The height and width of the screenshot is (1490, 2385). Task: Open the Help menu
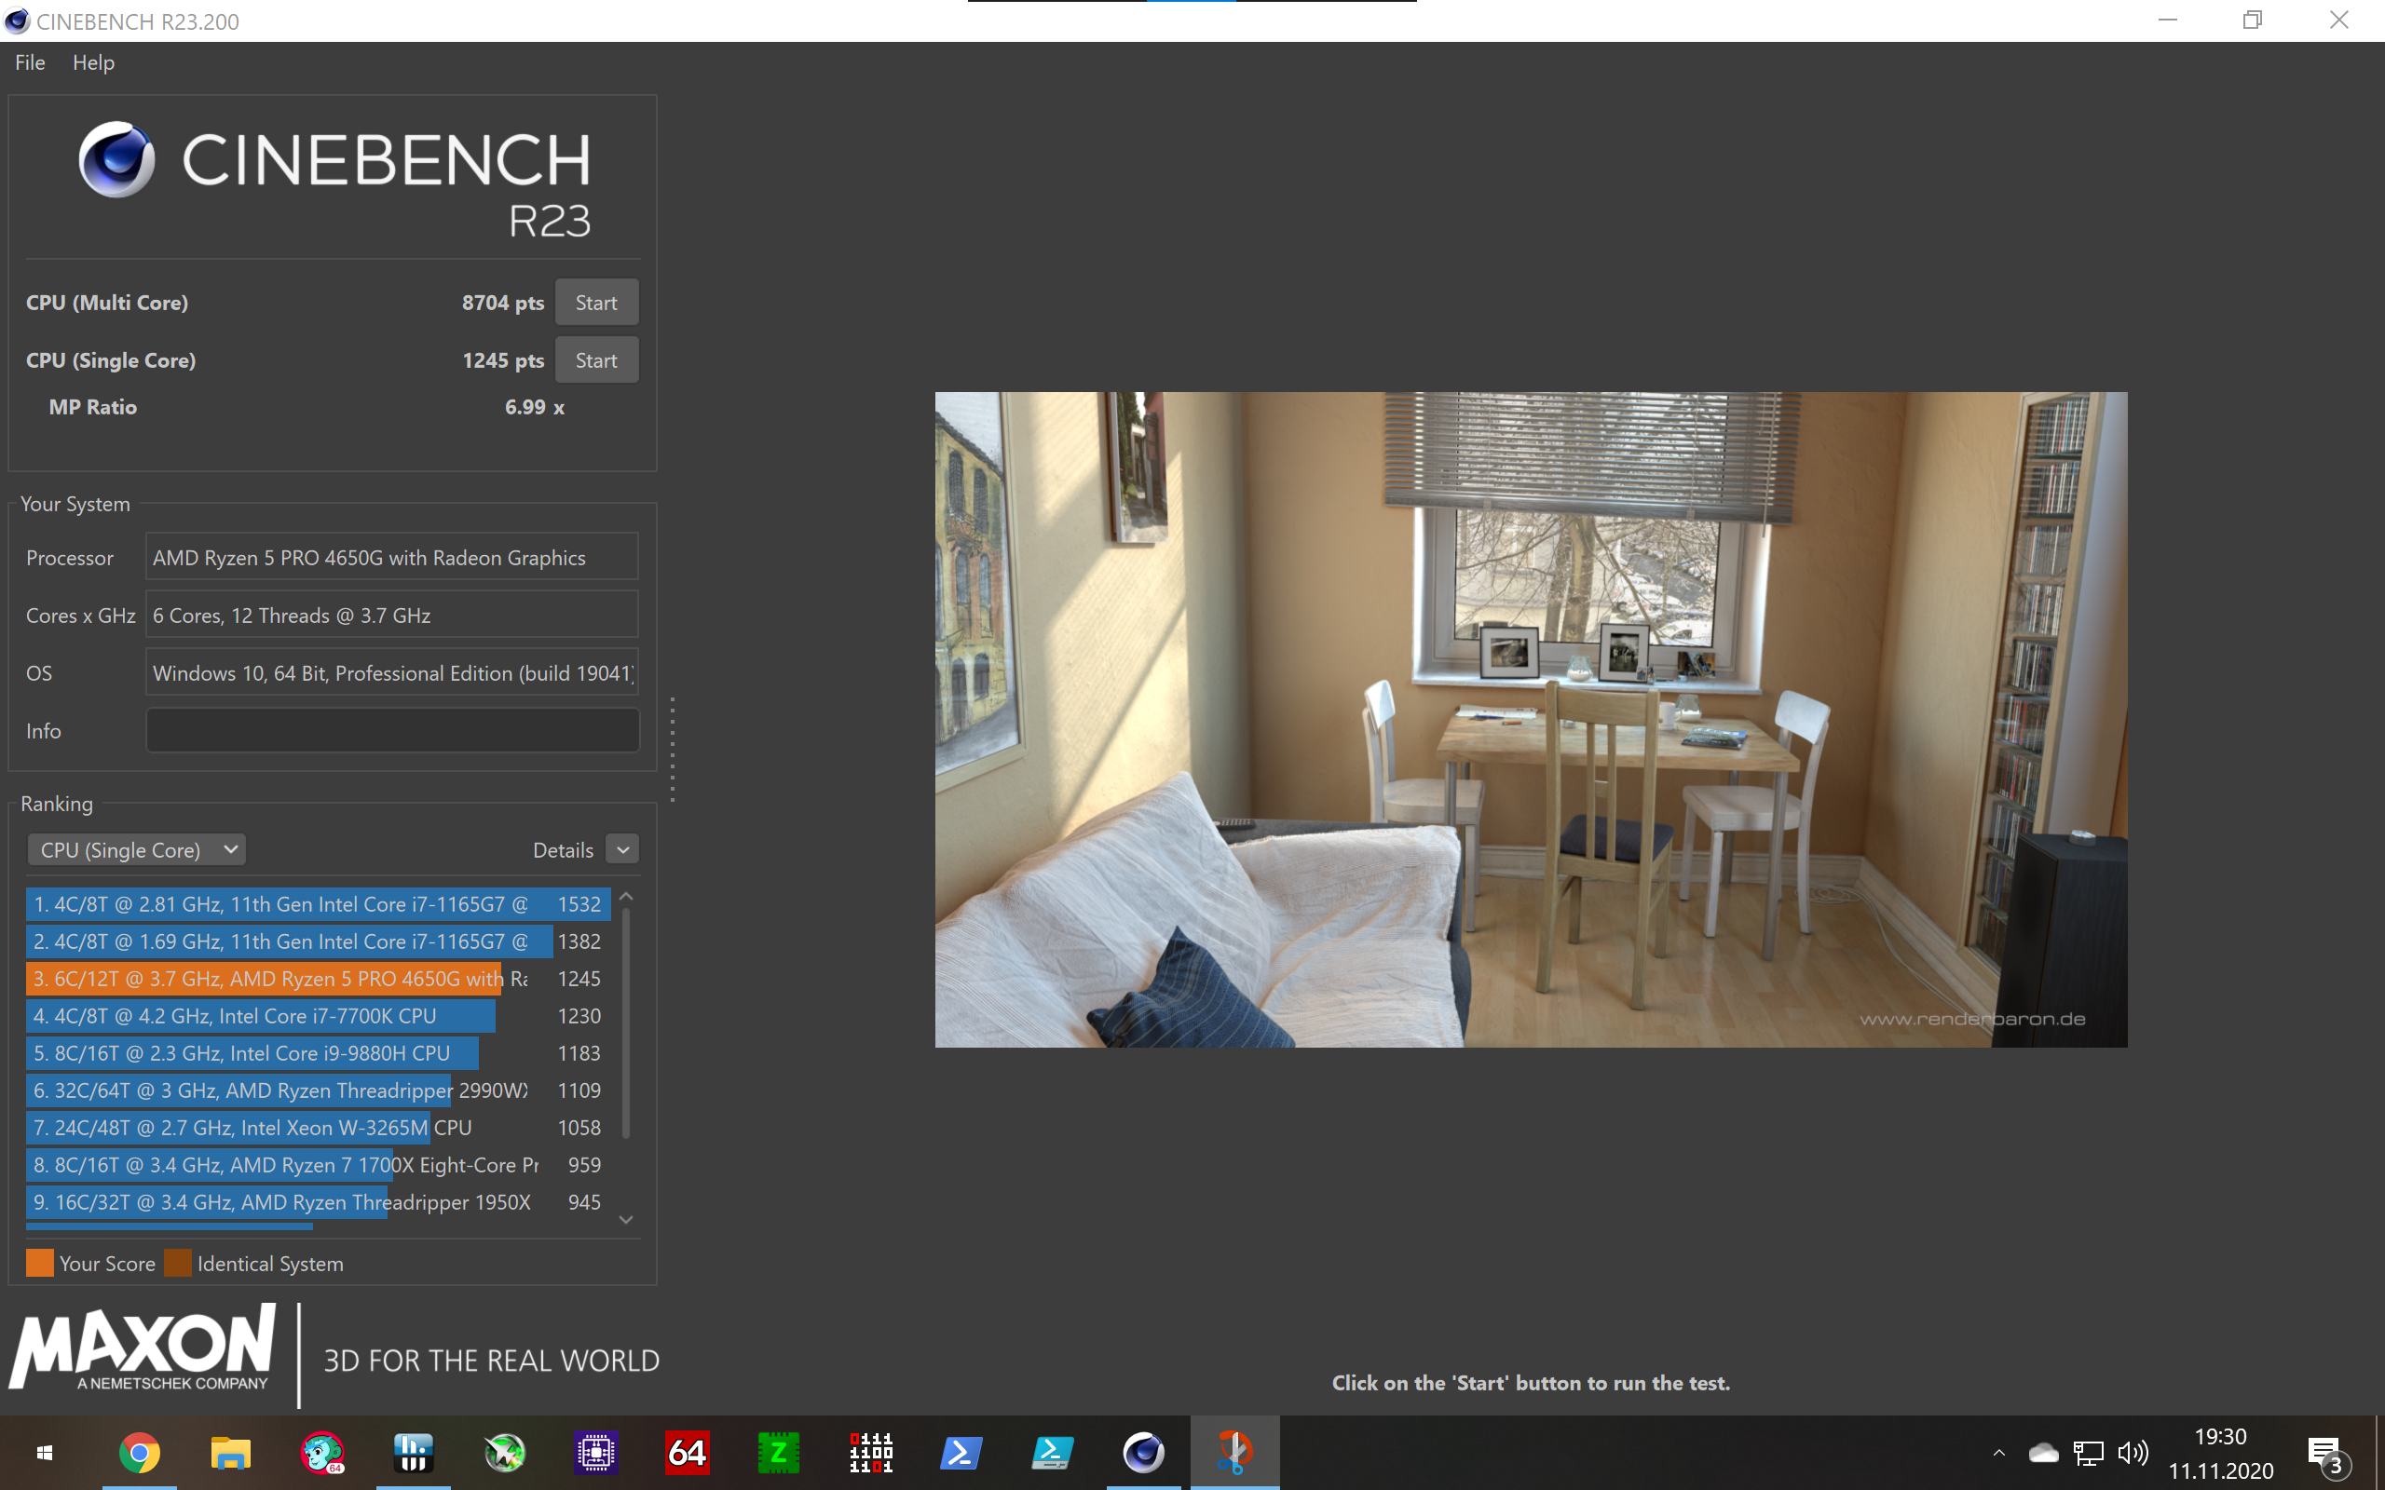pyautogui.click(x=93, y=62)
